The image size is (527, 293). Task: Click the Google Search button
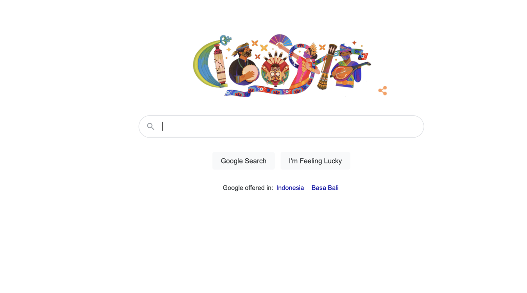click(243, 161)
